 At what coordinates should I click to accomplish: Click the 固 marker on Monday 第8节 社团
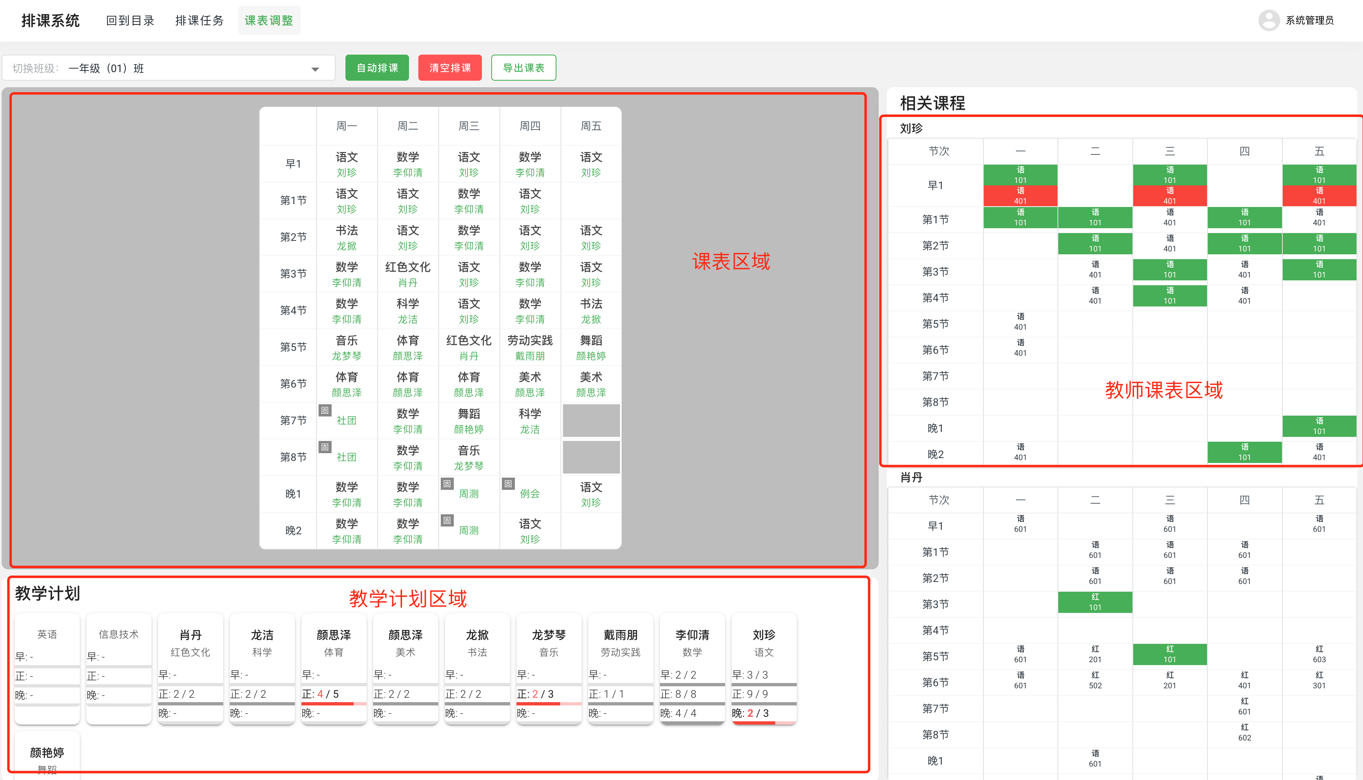click(325, 447)
